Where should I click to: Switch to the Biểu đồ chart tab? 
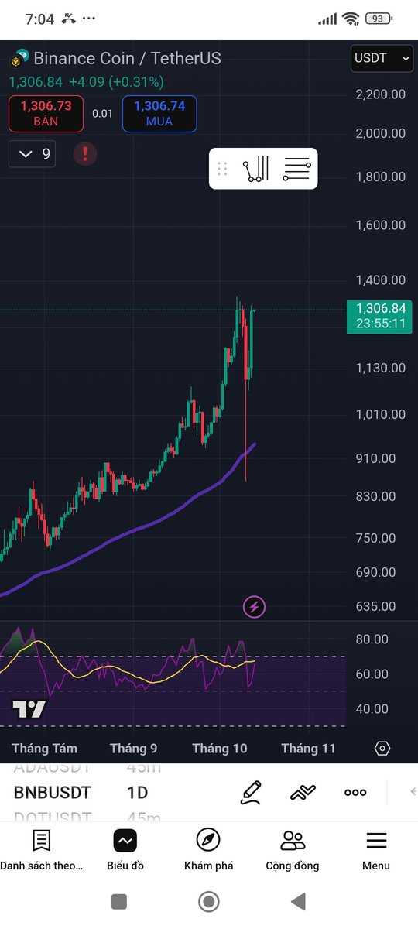[125, 849]
